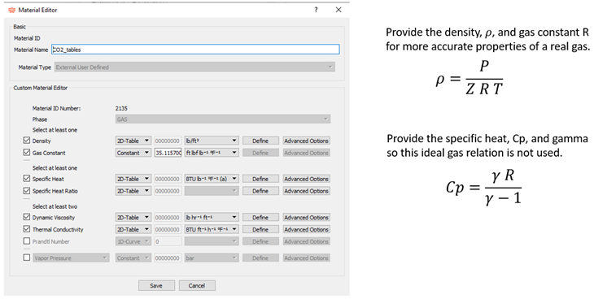The width and height of the screenshot is (594, 299).
Task: Save the material settings
Action: pyautogui.click(x=156, y=286)
